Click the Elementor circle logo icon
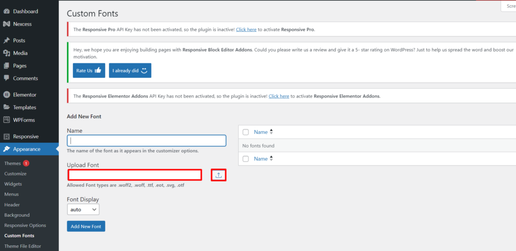The height and width of the screenshot is (251, 516). coord(6,95)
